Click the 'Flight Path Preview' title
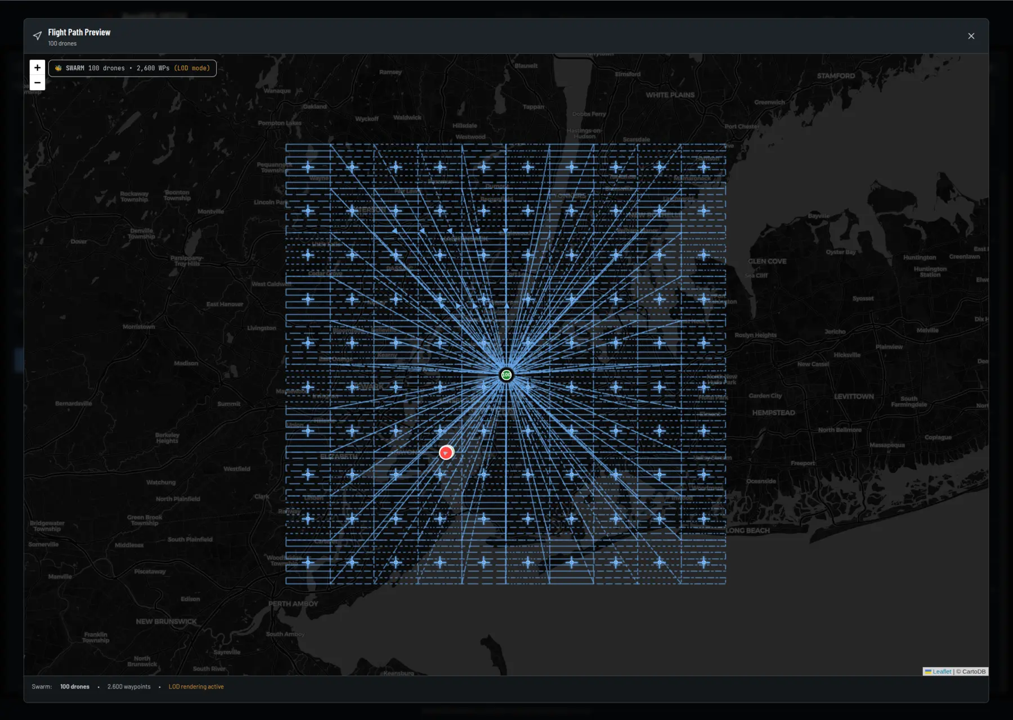 coord(79,33)
